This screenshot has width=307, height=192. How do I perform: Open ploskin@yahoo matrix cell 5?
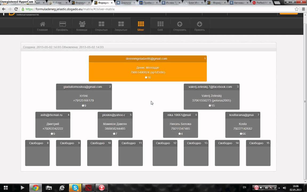[x=115, y=125]
